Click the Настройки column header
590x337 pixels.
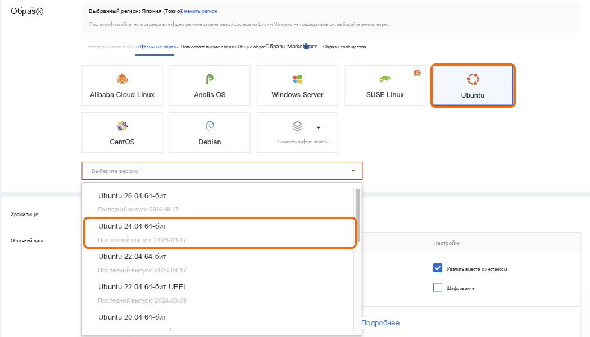[447, 243]
